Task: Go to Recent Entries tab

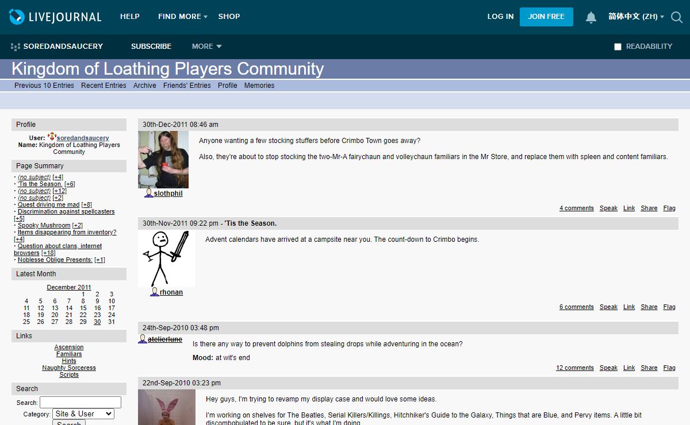Action: [x=103, y=86]
